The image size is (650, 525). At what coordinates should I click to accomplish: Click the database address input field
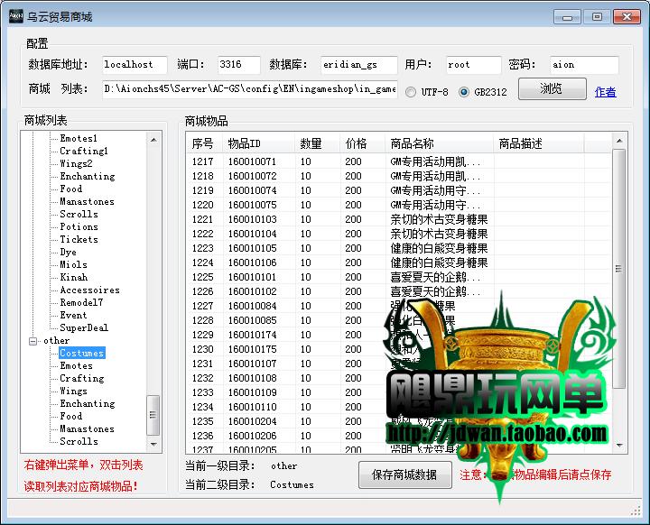(x=134, y=65)
